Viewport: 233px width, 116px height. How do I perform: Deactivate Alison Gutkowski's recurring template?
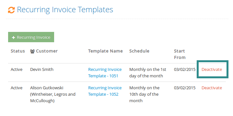tap(212, 88)
